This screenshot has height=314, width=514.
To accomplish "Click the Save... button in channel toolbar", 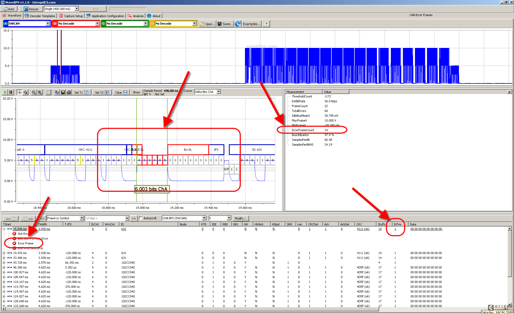I will click(x=225, y=24).
